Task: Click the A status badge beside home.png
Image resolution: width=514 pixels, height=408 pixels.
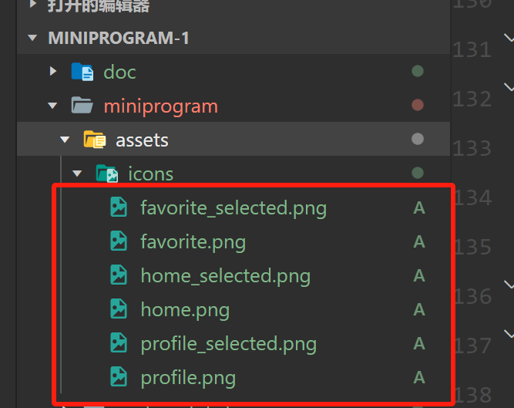Action: click(x=419, y=309)
